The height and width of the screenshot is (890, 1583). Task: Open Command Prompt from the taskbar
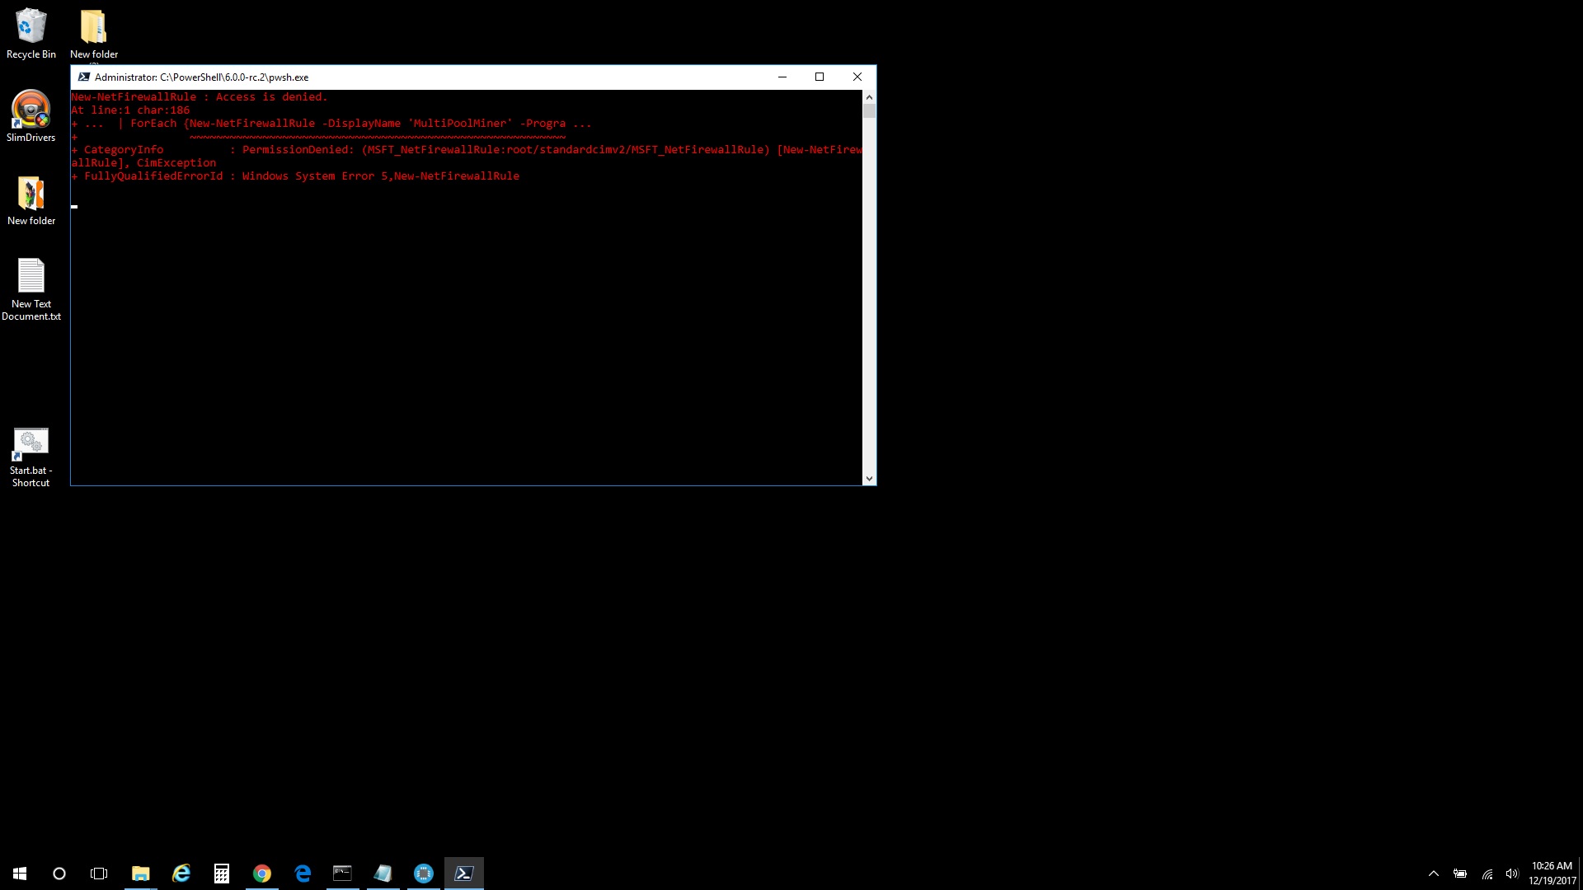click(x=342, y=873)
